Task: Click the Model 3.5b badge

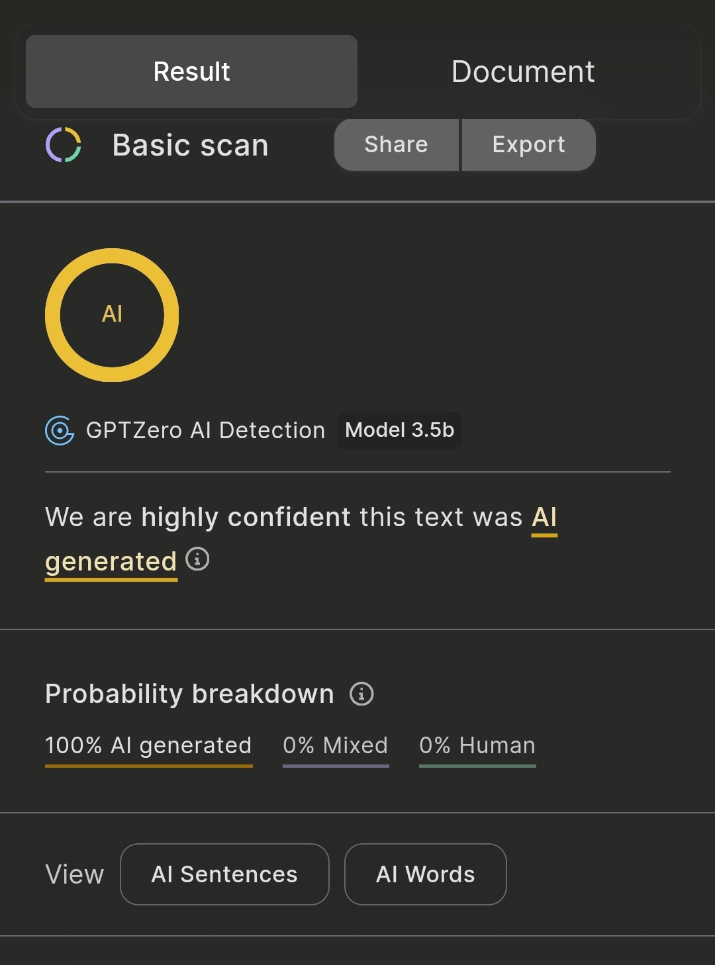Action: pos(400,430)
